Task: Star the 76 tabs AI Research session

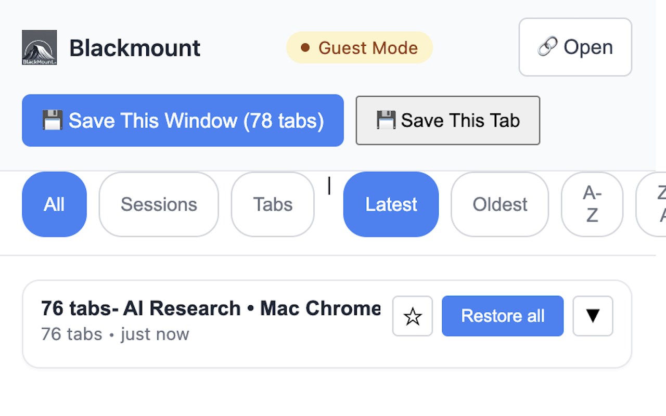Action: (x=412, y=316)
